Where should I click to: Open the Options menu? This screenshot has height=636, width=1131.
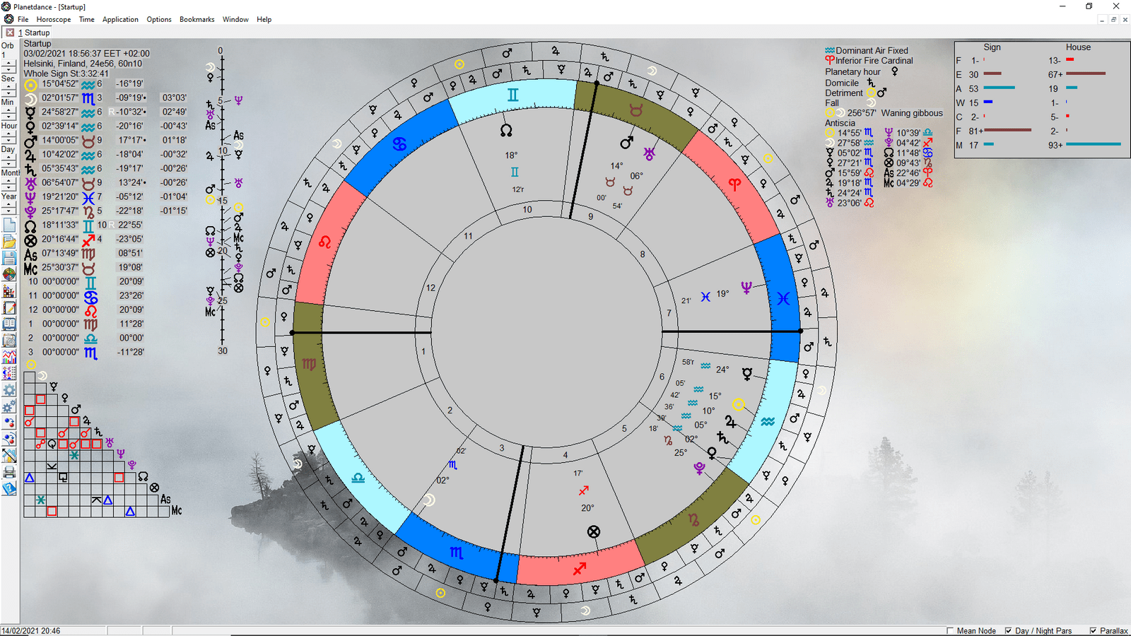coord(159,19)
